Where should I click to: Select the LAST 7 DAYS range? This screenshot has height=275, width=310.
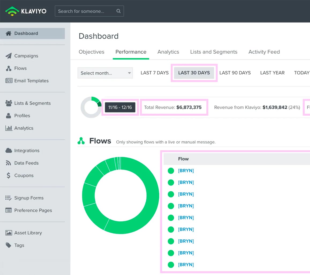155,73
